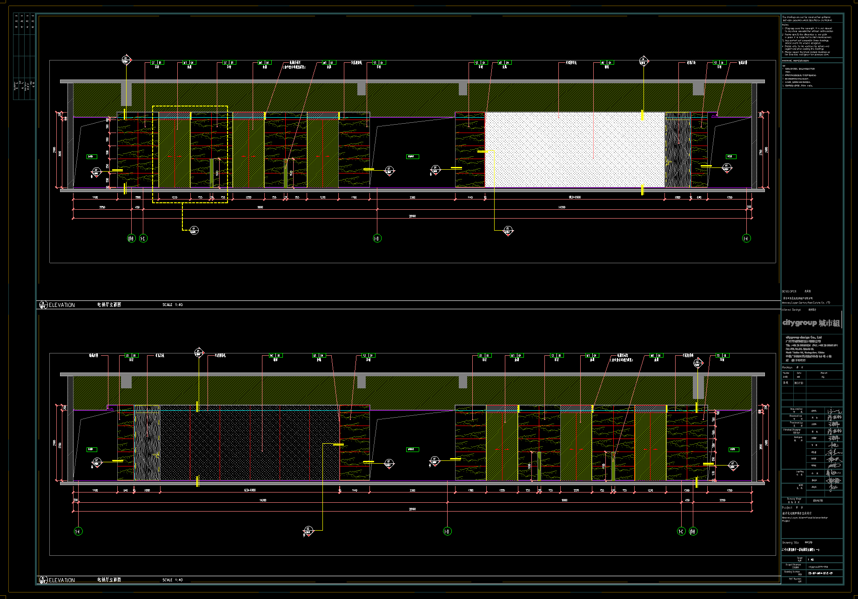
Task: Click grid bubble I-D below lower elevation
Action: point(447,531)
